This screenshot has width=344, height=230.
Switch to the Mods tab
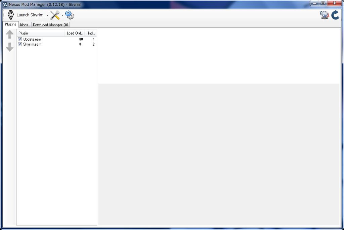click(24, 25)
